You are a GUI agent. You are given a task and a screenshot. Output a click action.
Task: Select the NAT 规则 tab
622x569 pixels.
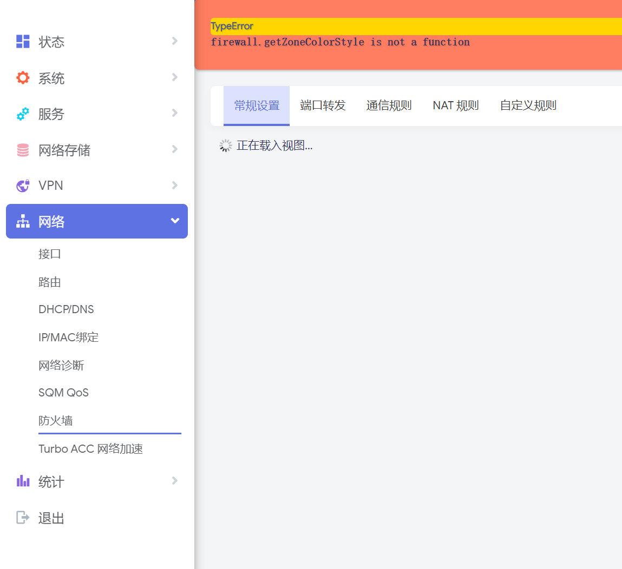[x=456, y=105]
